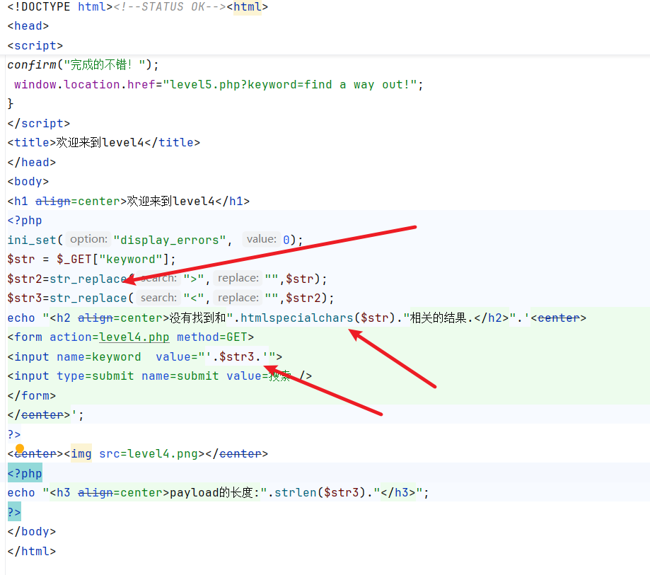Open the level4.php link in form action

pyautogui.click(x=134, y=337)
